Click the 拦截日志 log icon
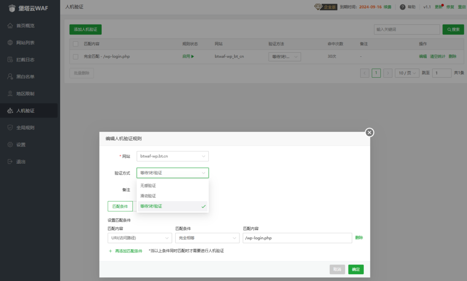Viewport: 467px width, 281px height. [10, 60]
